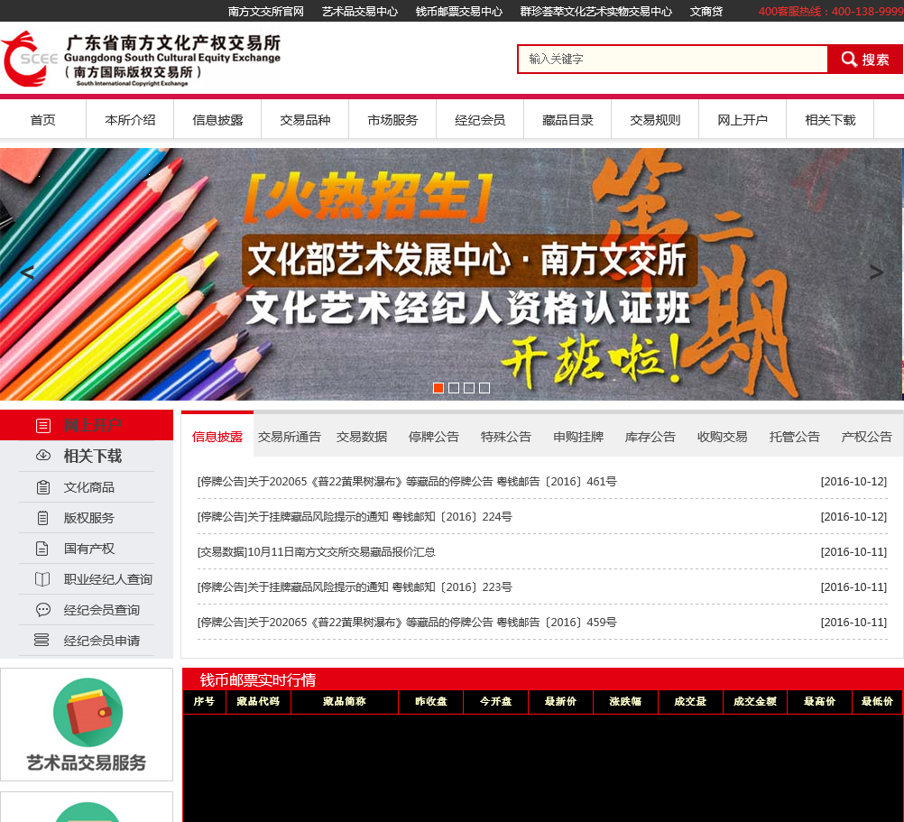Viewport: 904px width, 822px height.
Task: Open the 文商贷 top link
Action: (706, 11)
